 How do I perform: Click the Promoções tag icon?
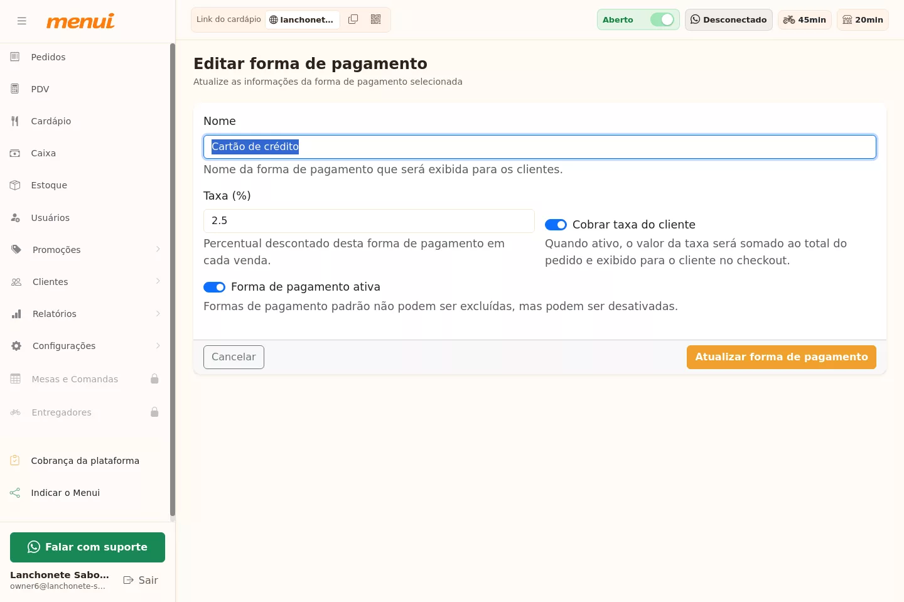(x=16, y=250)
